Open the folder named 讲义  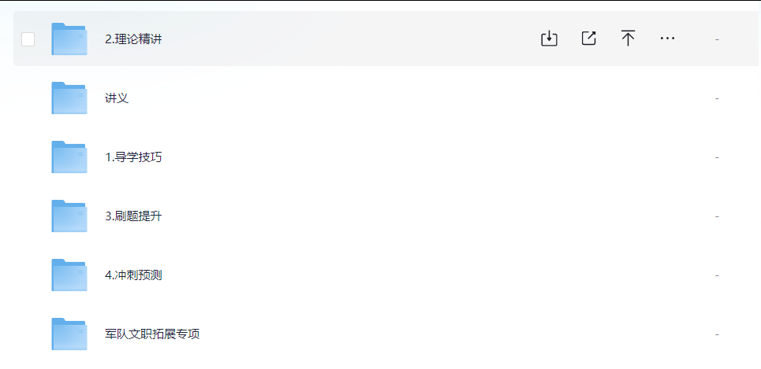(117, 98)
